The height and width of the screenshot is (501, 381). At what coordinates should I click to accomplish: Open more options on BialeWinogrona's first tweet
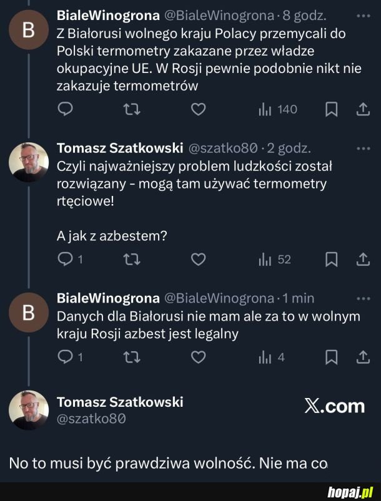point(362,15)
